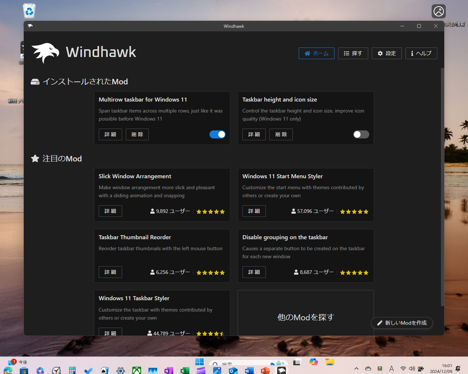Switch to the 探す tab
468x374 pixels.
(353, 53)
